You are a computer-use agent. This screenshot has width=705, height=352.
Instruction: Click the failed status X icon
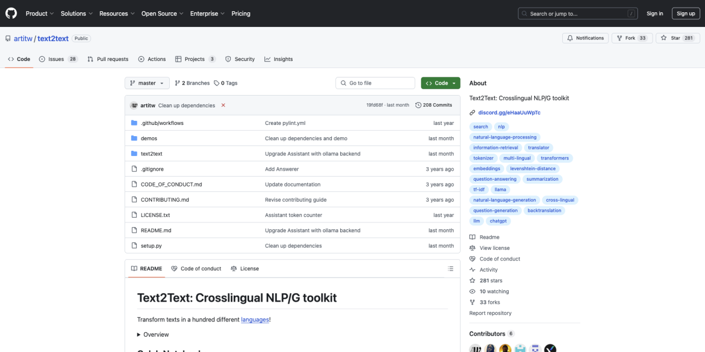click(223, 106)
